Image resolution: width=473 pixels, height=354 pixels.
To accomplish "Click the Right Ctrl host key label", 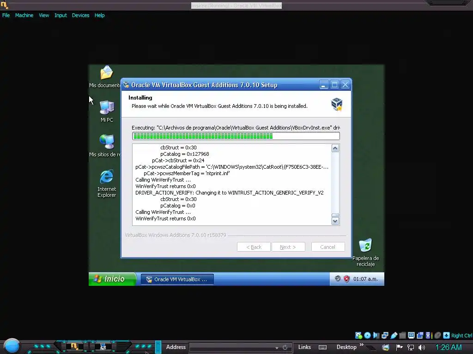I will 461,336.
